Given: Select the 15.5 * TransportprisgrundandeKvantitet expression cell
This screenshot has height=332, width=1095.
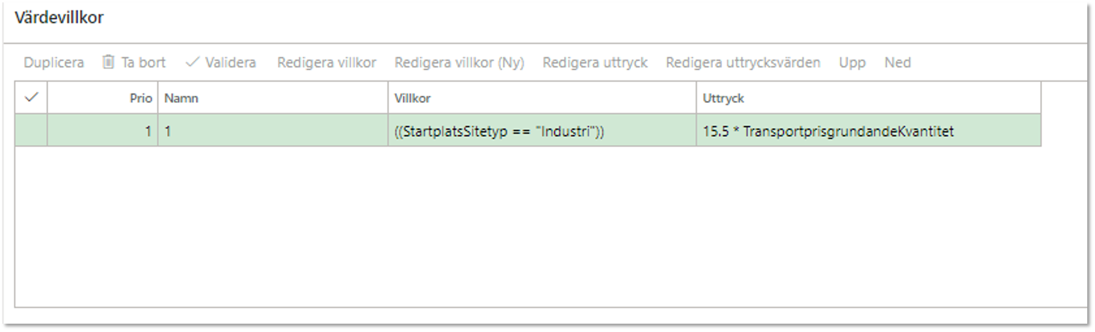Looking at the screenshot, I should 869,130.
